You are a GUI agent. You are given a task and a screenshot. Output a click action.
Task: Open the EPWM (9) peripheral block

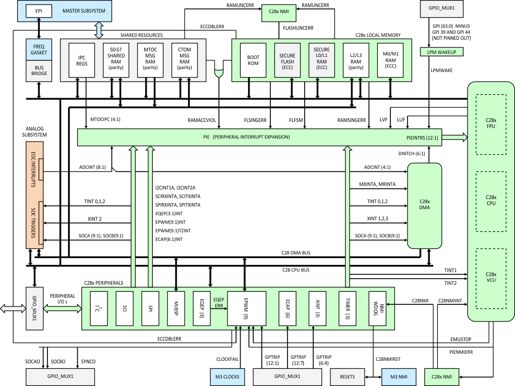247,309
